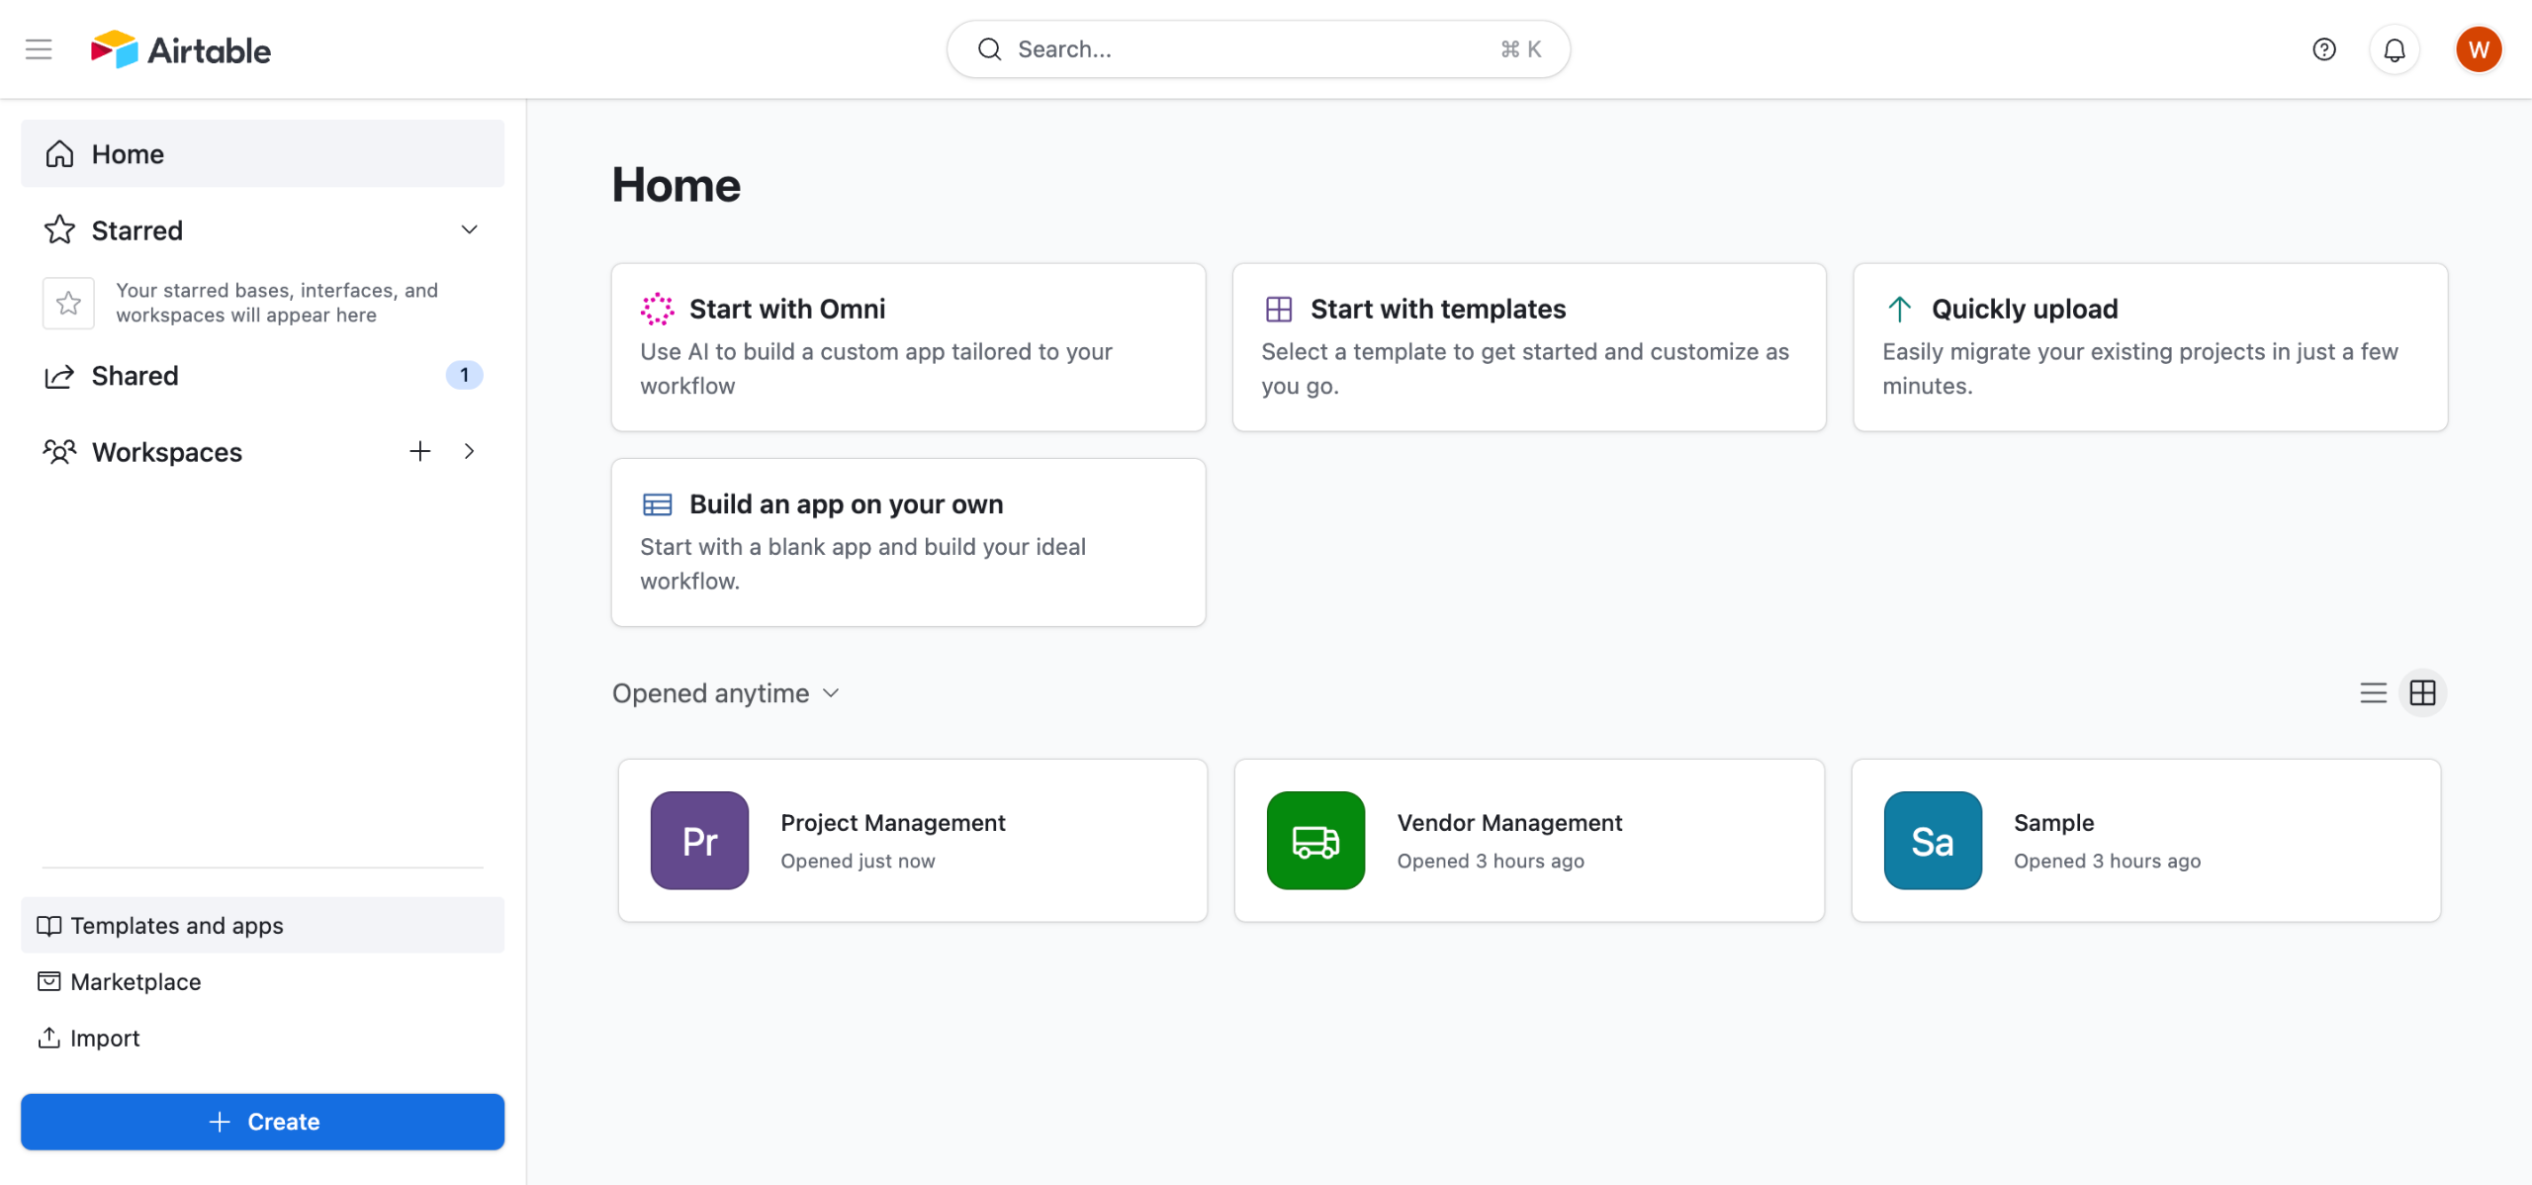Click the teal Sa base icon

(1932, 840)
